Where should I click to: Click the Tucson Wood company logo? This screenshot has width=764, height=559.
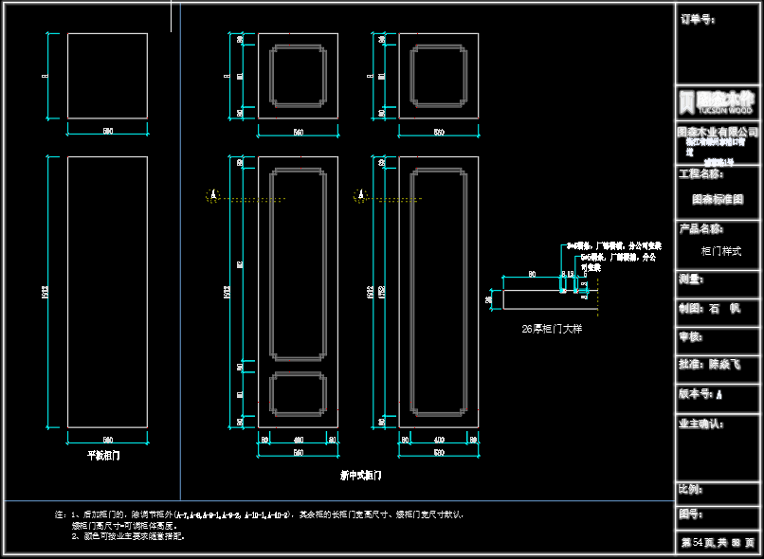[x=719, y=100]
